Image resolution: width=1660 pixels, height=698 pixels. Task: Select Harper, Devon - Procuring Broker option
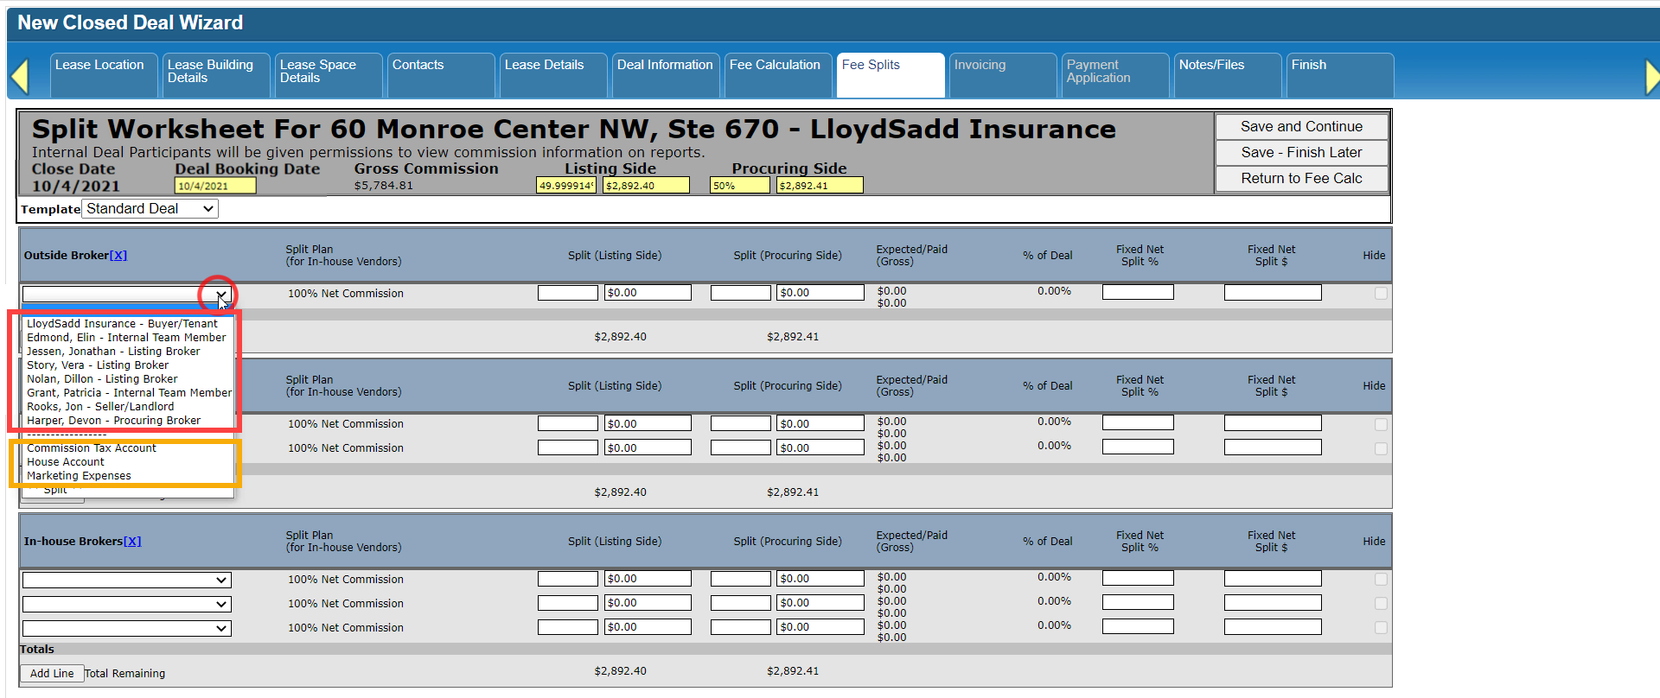113,421
